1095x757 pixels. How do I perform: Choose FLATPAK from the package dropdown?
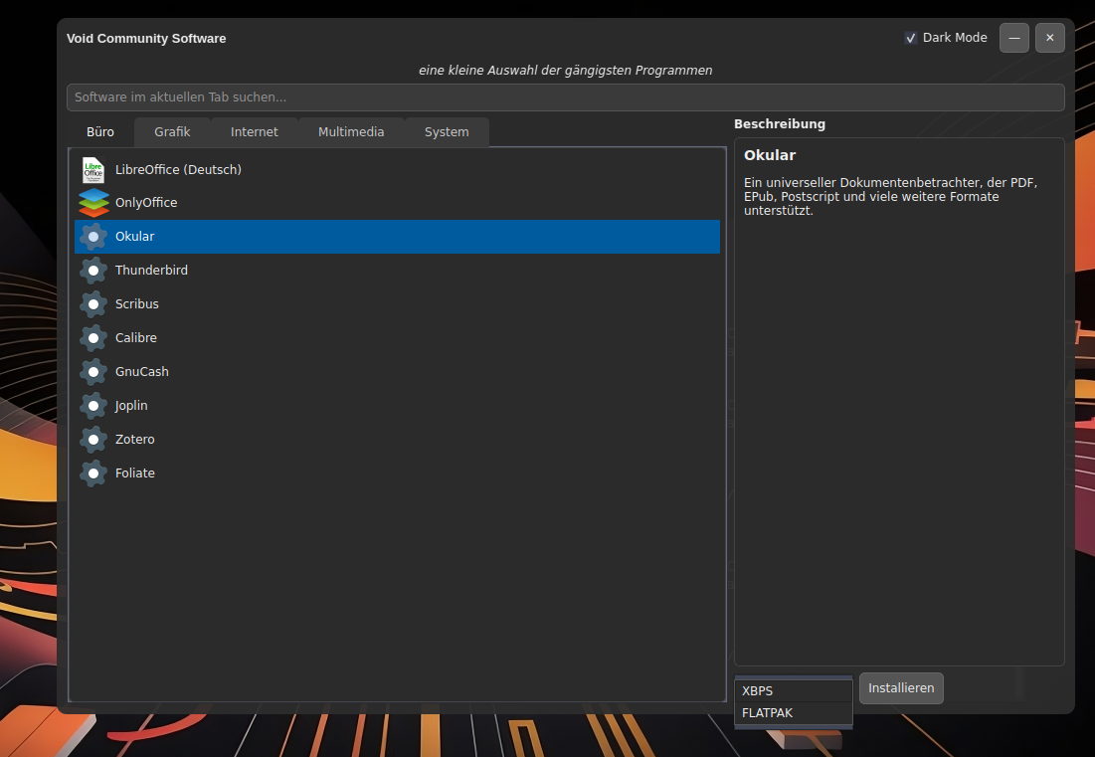[793, 713]
